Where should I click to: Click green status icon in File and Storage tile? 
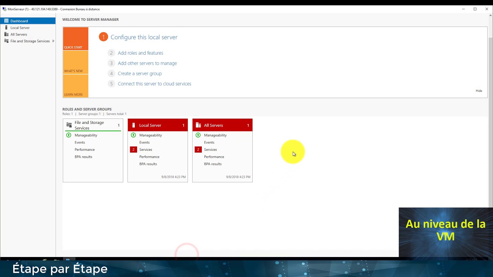[69, 135]
